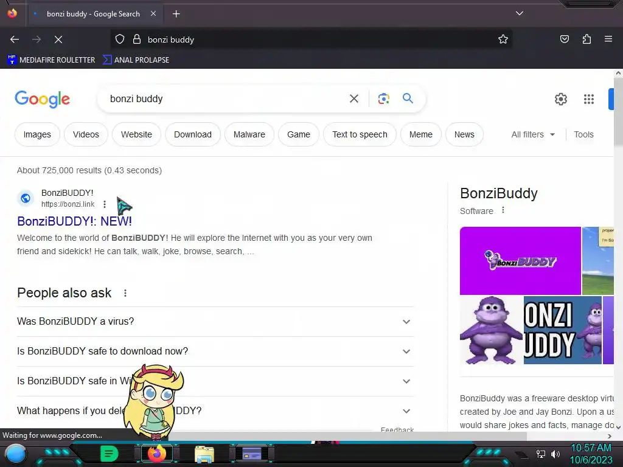This screenshot has height=467, width=623.
Task: Click the Firefox taskbar icon
Action: coord(156,454)
